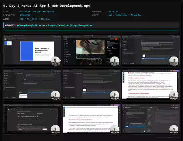Click the small slide preview in first frame sidebar
Viewport: 183px width, 141px height.
click(8, 43)
